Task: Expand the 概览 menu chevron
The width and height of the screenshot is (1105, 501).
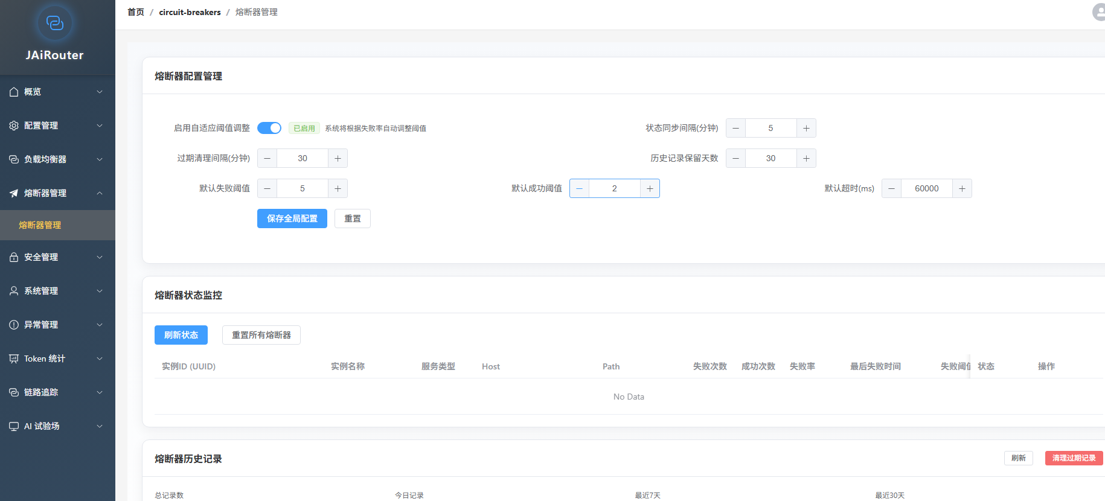Action: coord(100,92)
